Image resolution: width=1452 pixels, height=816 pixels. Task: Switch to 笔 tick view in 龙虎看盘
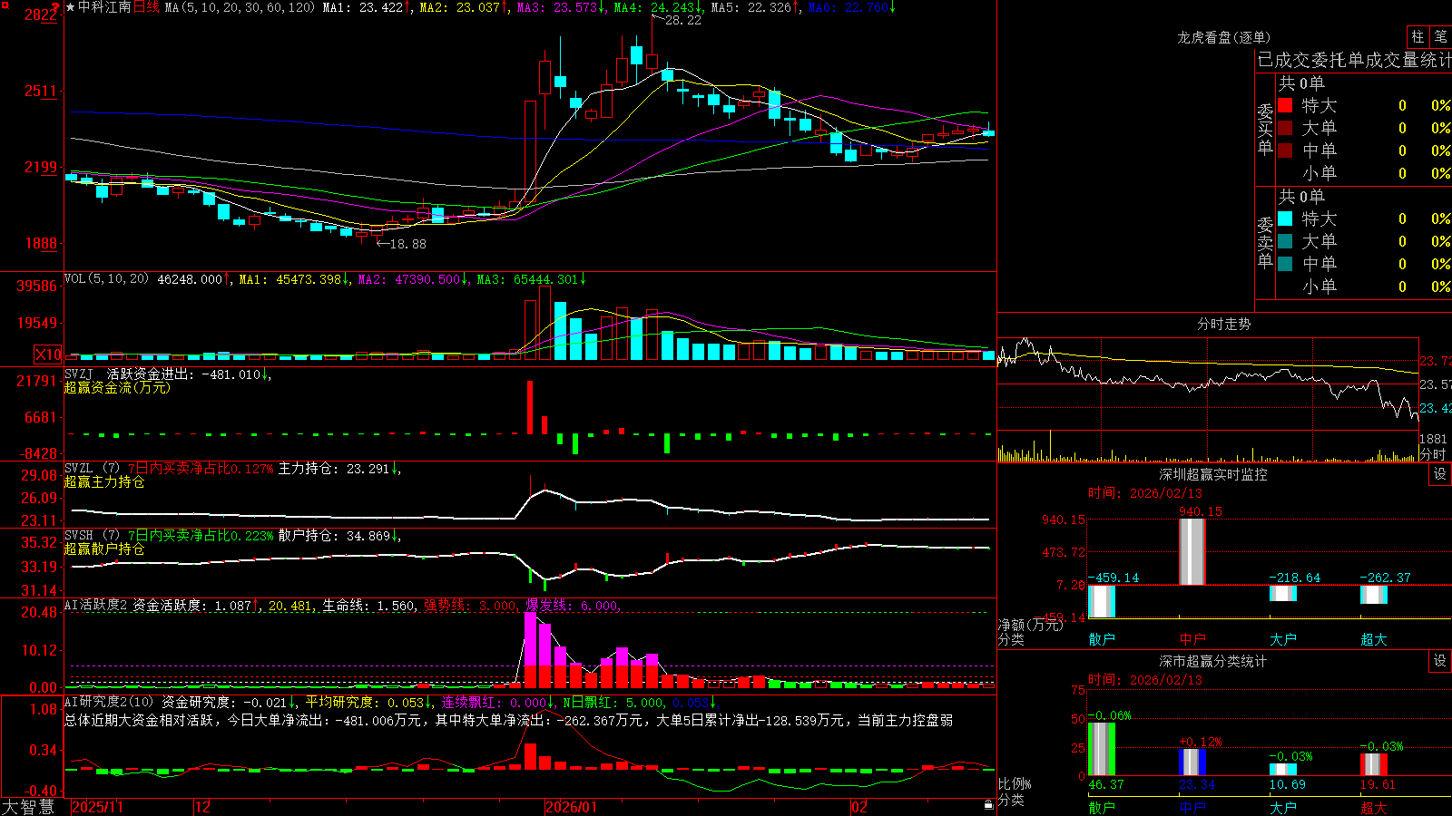(x=1440, y=36)
